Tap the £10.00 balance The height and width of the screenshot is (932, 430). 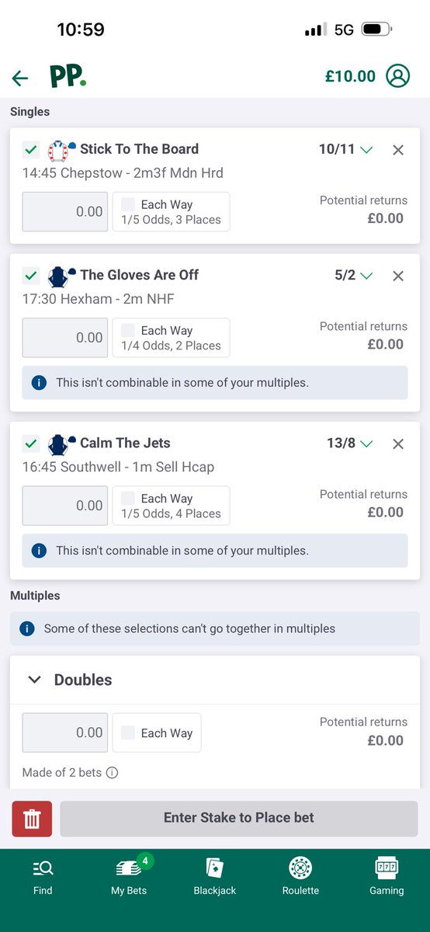point(350,76)
